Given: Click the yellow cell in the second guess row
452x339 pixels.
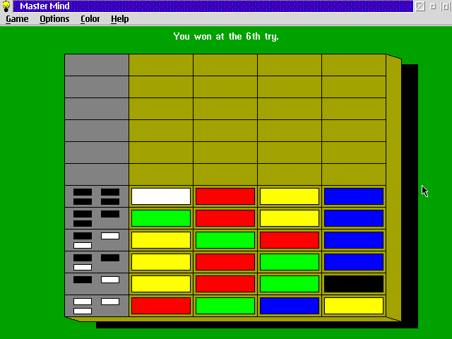Looking at the screenshot, I should tap(161, 284).
